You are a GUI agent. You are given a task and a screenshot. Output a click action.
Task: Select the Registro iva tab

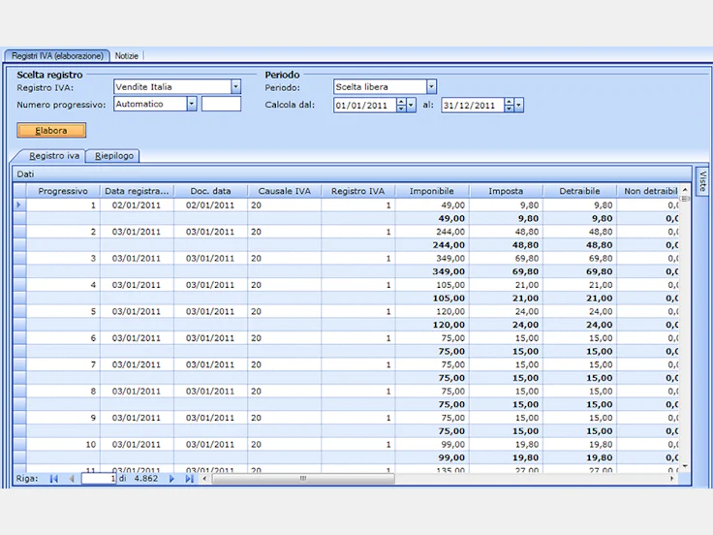coord(53,156)
